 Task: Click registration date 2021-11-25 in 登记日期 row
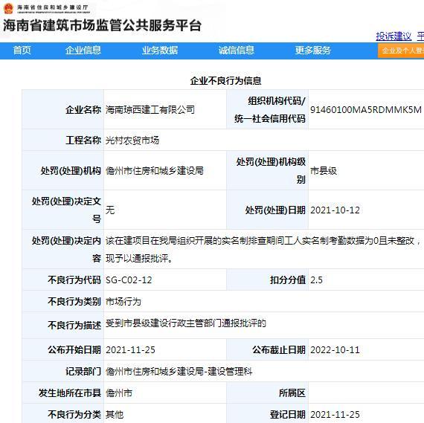click(x=335, y=415)
